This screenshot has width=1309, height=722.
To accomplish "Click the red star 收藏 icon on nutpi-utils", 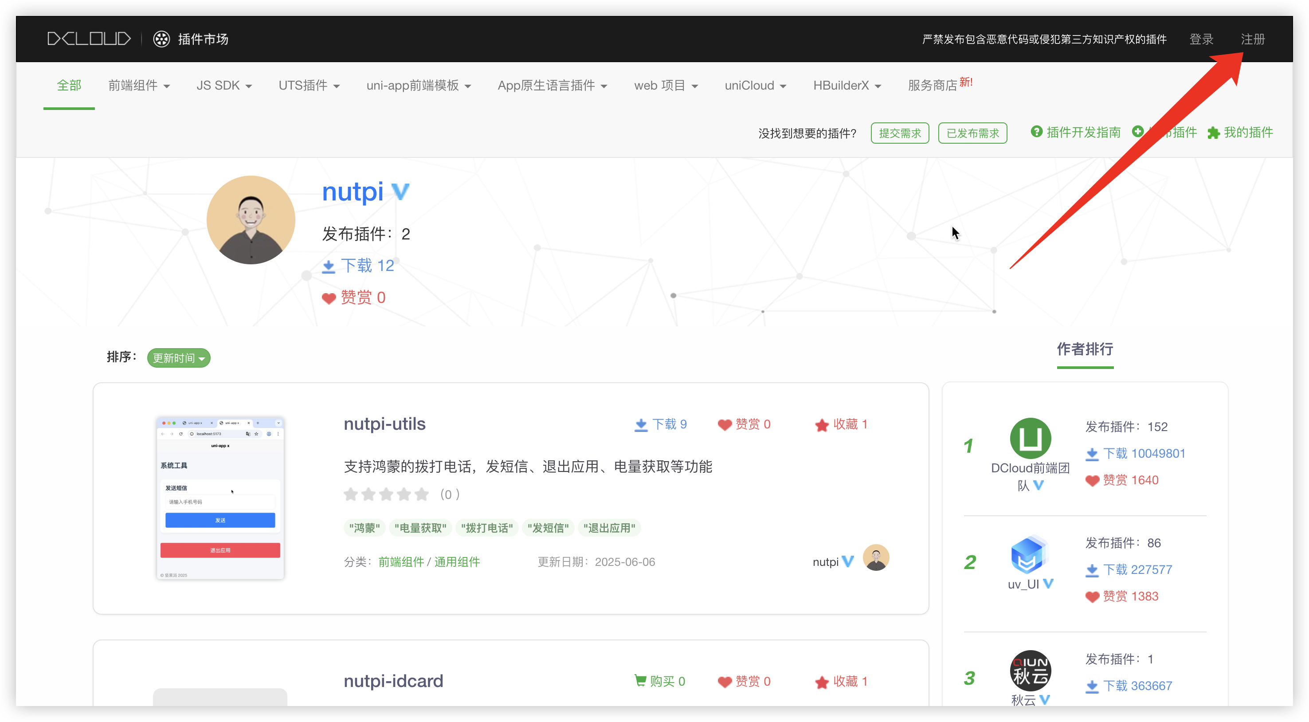I will coord(822,425).
